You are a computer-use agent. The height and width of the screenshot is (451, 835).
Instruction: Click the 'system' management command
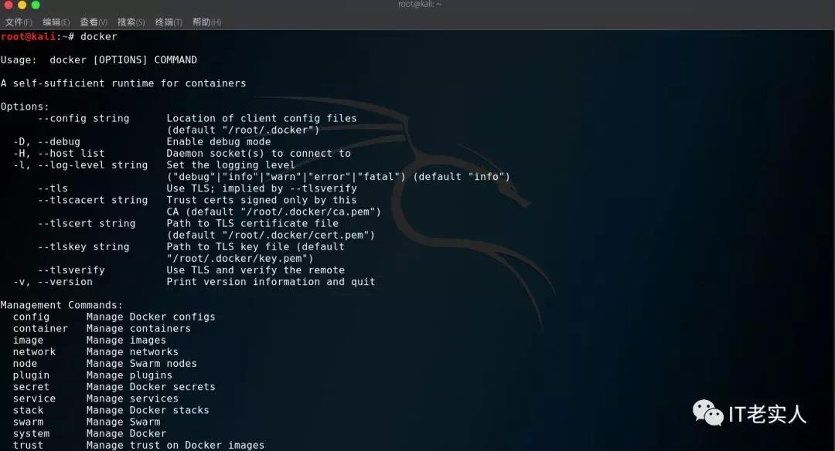(x=32, y=434)
